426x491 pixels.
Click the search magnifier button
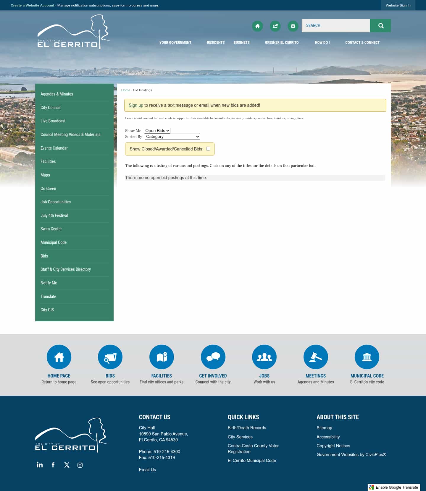pos(380,26)
